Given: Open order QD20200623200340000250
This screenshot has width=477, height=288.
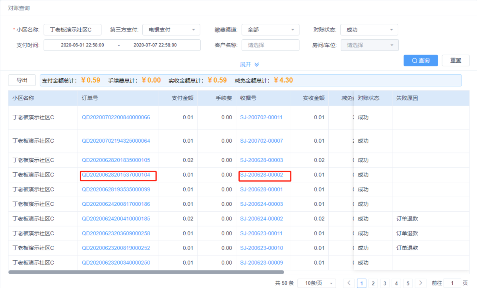Looking at the screenshot, I should point(116,263).
